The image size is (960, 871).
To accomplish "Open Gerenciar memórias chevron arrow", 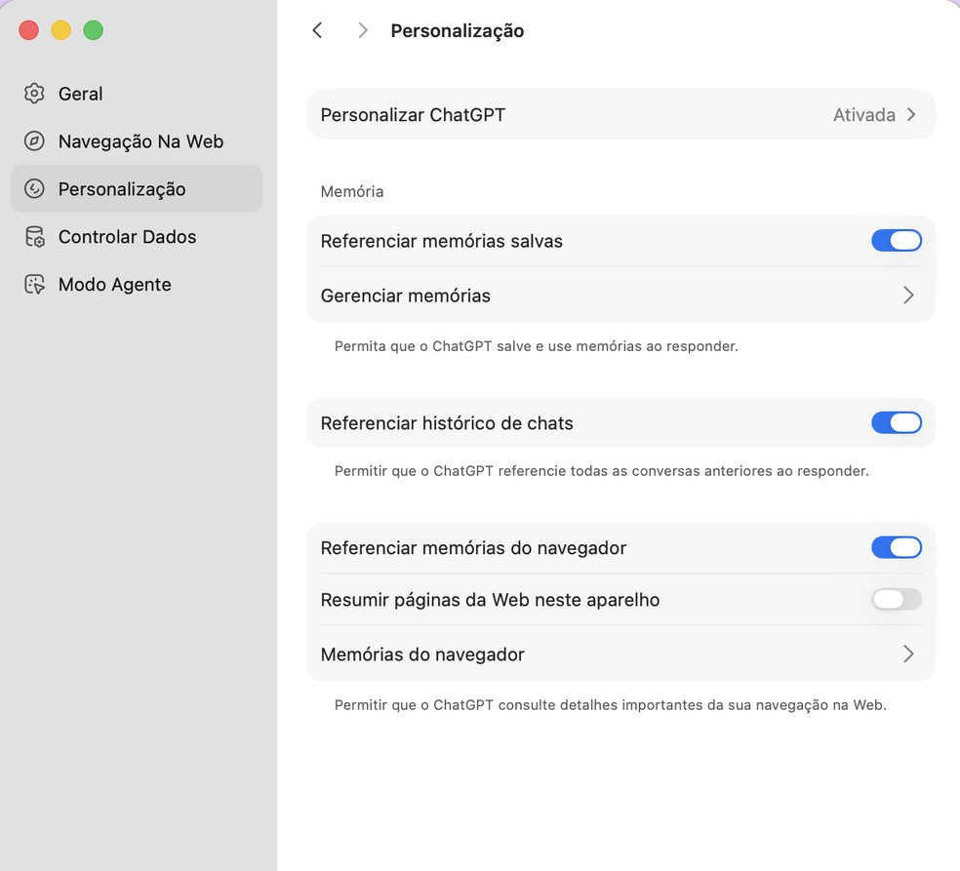I will click(908, 296).
